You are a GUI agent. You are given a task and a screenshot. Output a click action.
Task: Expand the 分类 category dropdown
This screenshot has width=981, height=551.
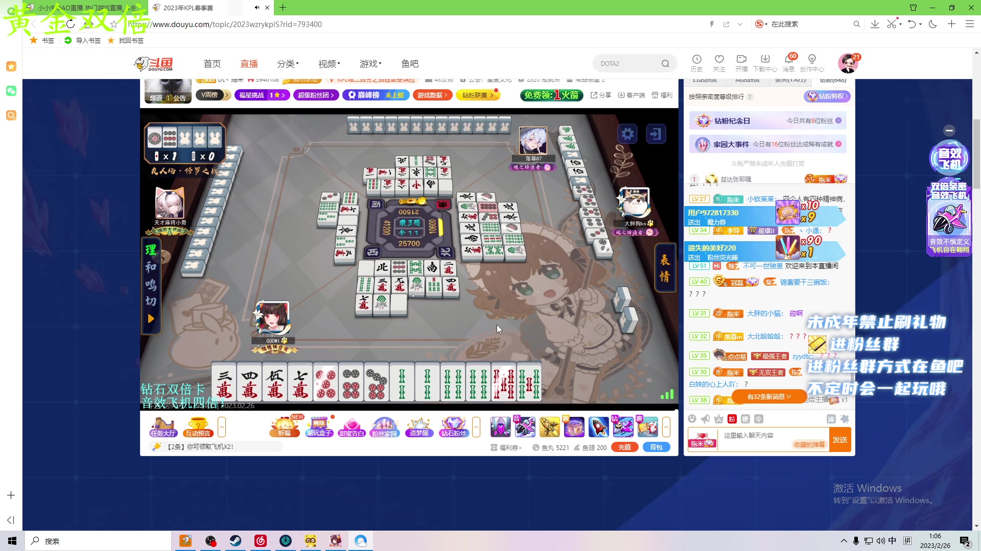pos(288,64)
